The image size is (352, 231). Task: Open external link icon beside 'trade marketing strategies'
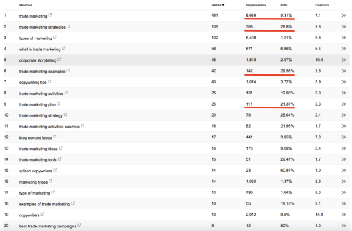[x=69, y=26]
